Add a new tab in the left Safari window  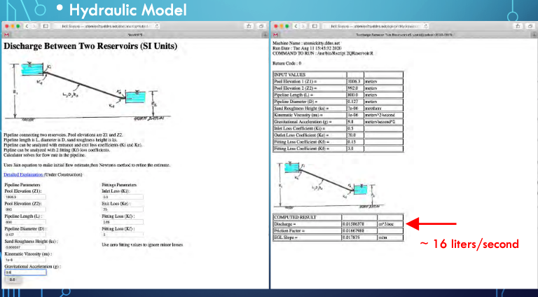tap(265, 34)
